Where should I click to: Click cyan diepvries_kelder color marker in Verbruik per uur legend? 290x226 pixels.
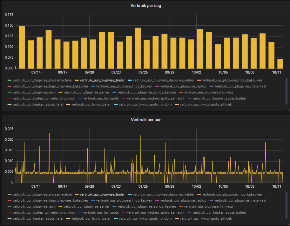[x=129, y=194]
